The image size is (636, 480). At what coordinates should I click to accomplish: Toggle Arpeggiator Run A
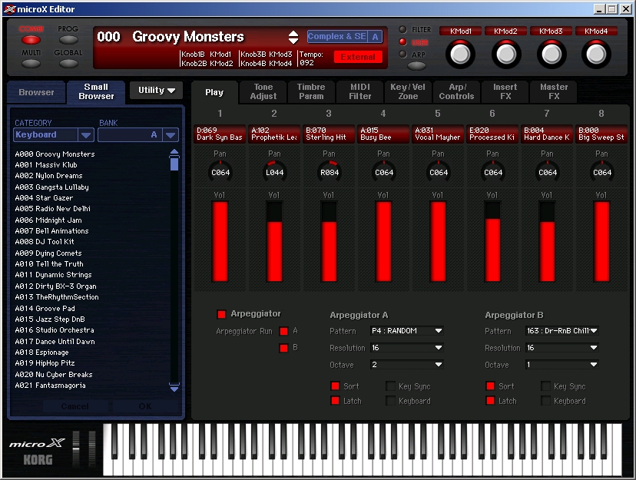tap(284, 331)
